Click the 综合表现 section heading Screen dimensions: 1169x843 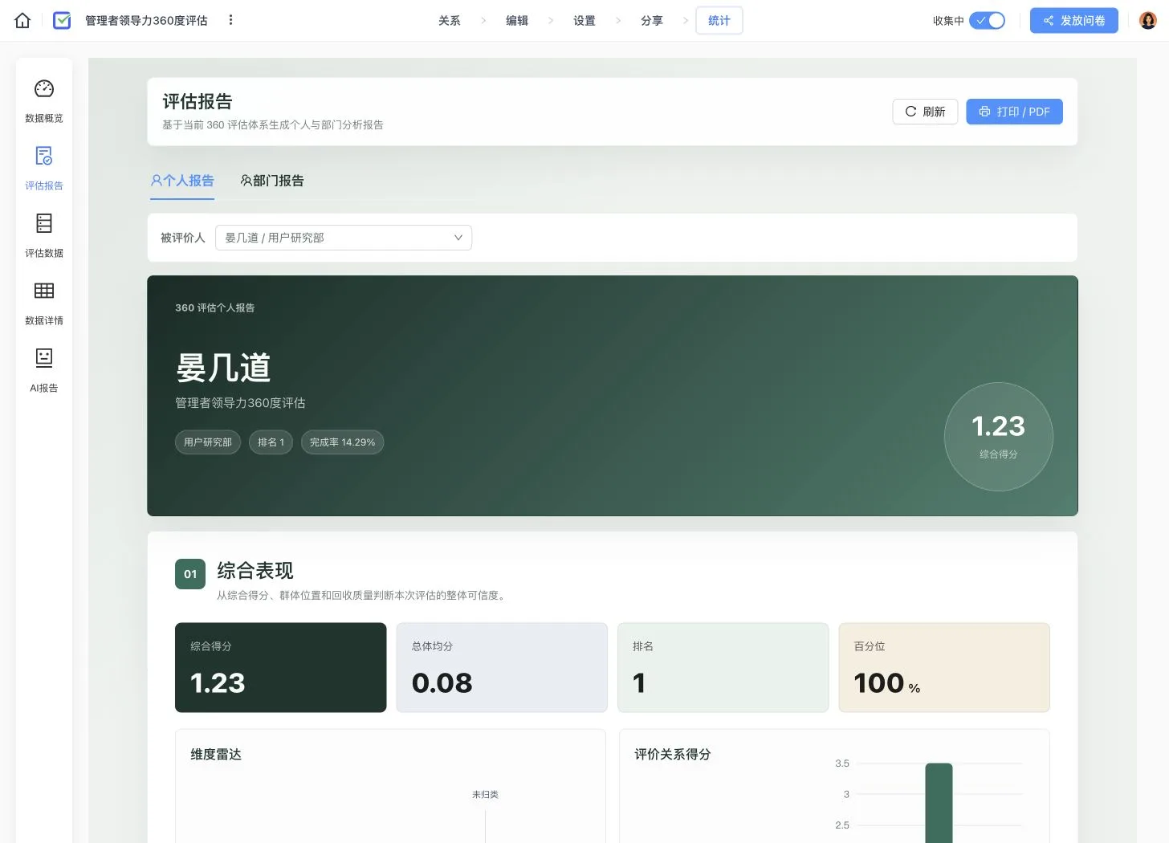(255, 571)
